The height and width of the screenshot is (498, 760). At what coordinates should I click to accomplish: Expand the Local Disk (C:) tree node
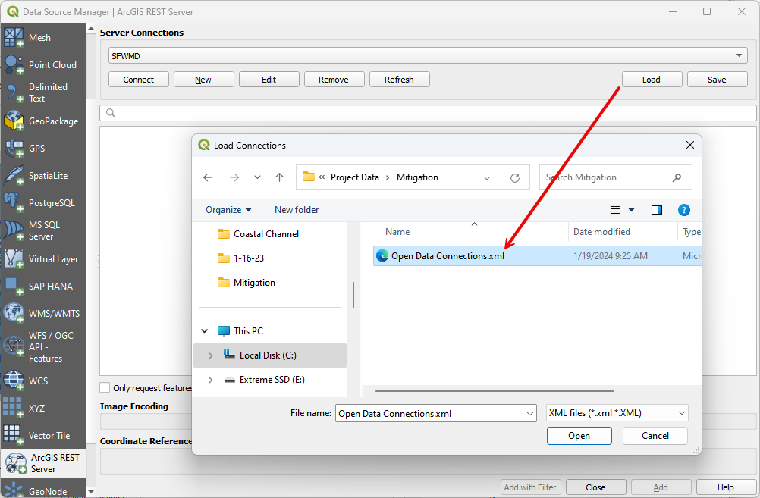tap(210, 355)
